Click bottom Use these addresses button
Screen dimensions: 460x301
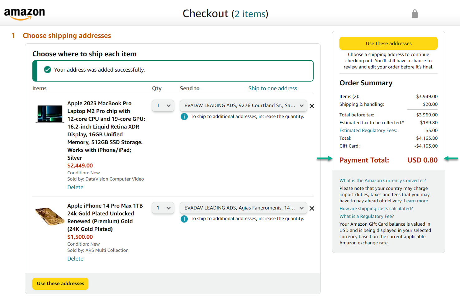60,284
